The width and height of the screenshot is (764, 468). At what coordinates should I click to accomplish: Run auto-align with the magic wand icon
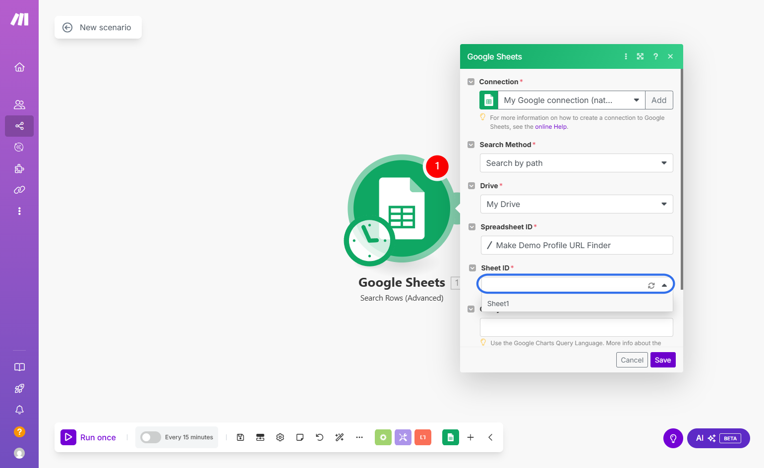[x=340, y=437]
